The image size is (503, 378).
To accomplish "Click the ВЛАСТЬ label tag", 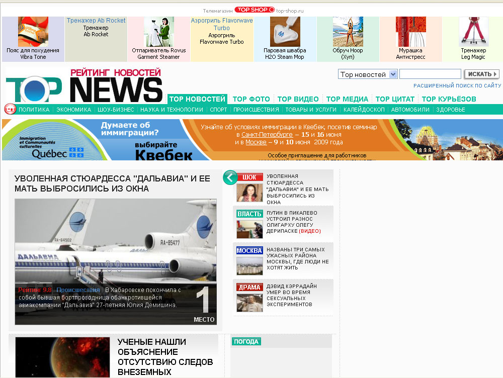I will (249, 214).
